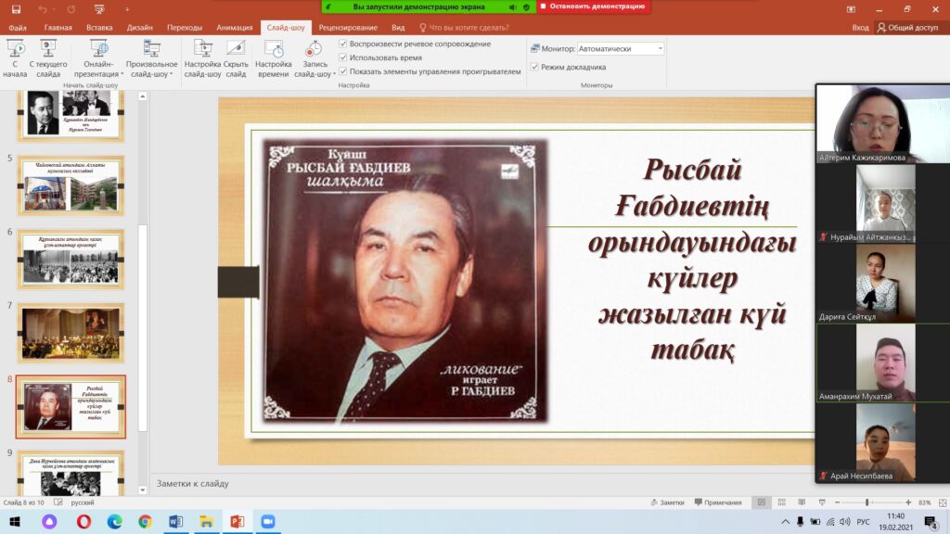
Task: Click 83% zoom level value
Action: [x=925, y=502]
